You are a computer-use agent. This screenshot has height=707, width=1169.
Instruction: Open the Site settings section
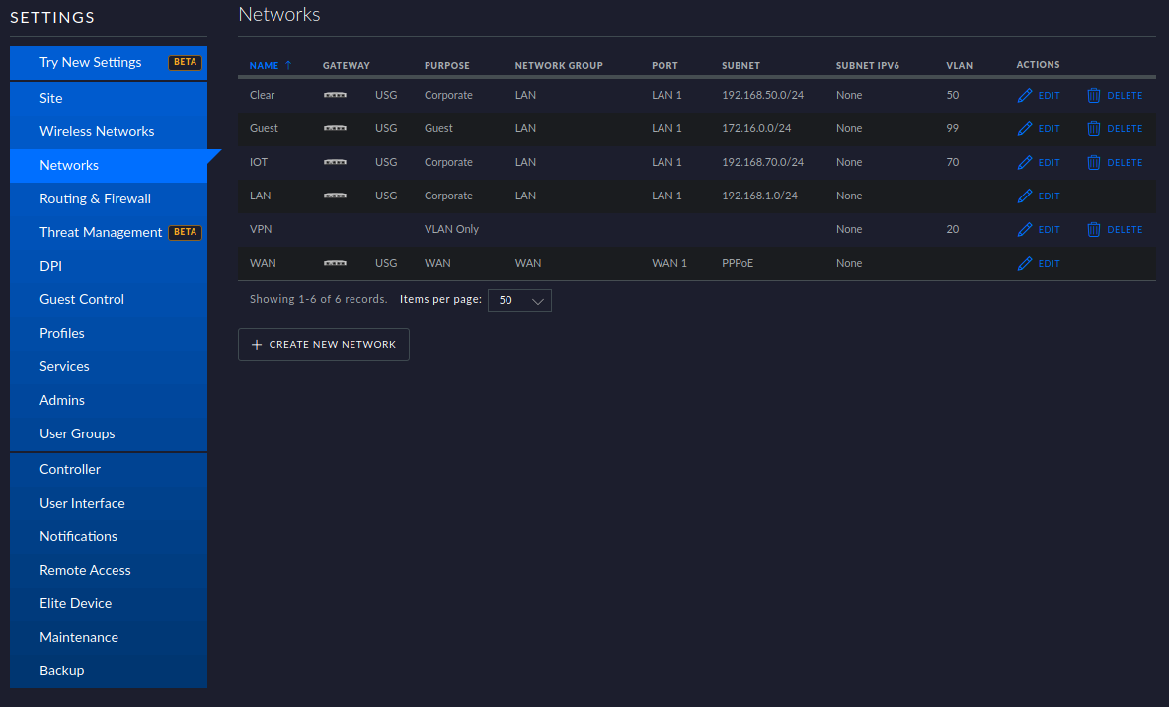[x=109, y=98]
